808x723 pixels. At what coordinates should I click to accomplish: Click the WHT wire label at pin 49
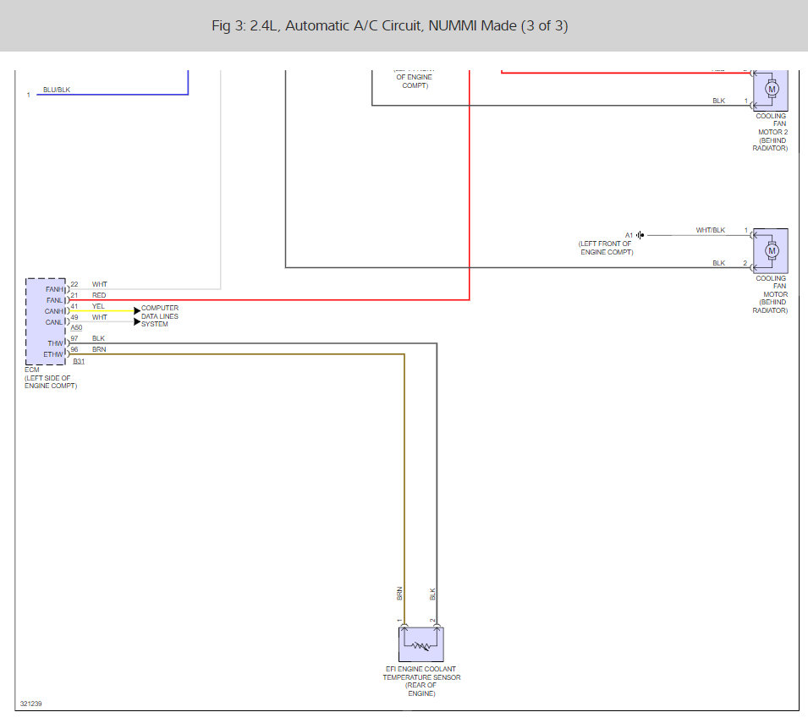[x=100, y=317]
